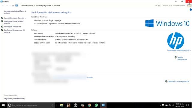Select Panel de control breadcrumb
The width and height of the screenshot is (192, 108).
pos(27,5)
